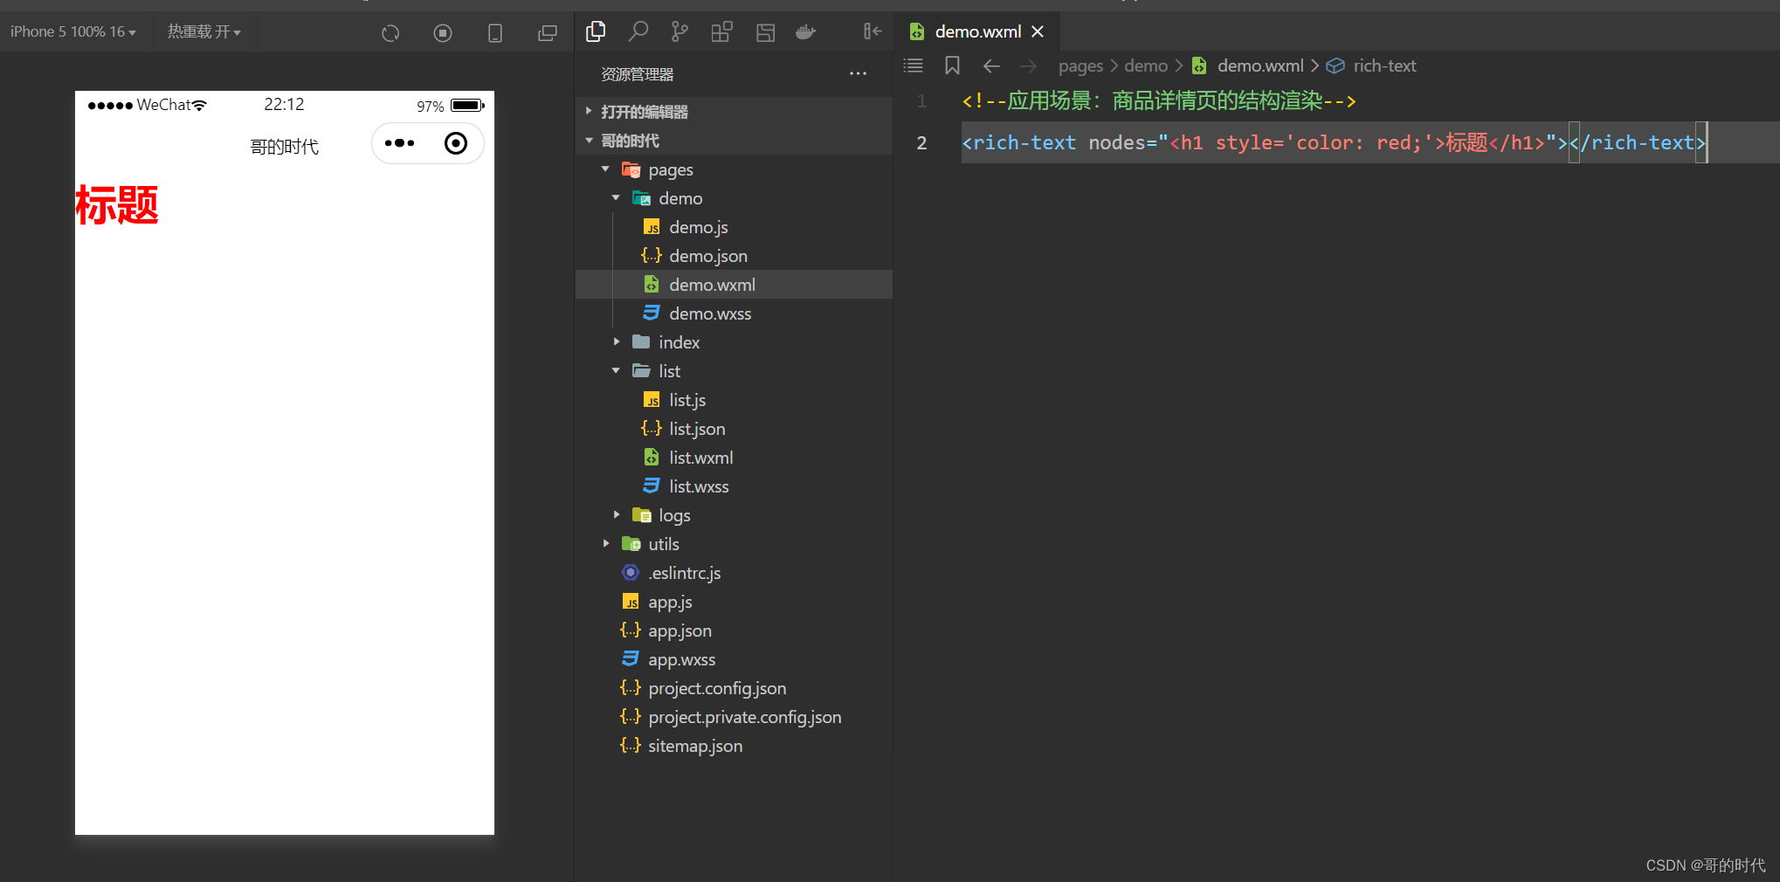Open the source control branch icon
Screen dimensions: 1780x882
pyautogui.click(x=680, y=32)
